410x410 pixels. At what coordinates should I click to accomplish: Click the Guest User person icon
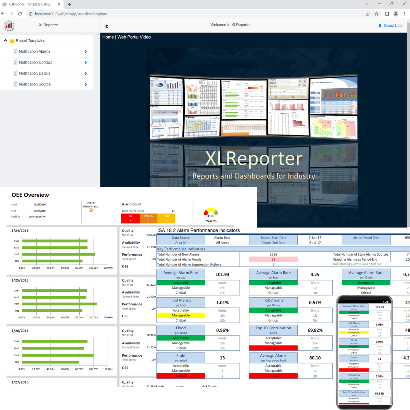tap(380, 26)
